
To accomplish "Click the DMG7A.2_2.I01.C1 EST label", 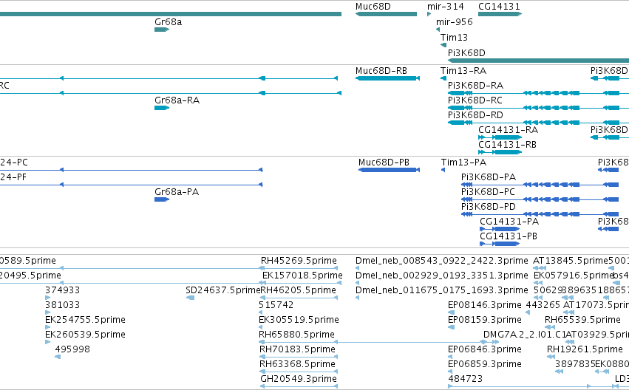I will [x=524, y=335].
